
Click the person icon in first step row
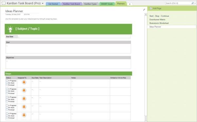coord(24,82)
